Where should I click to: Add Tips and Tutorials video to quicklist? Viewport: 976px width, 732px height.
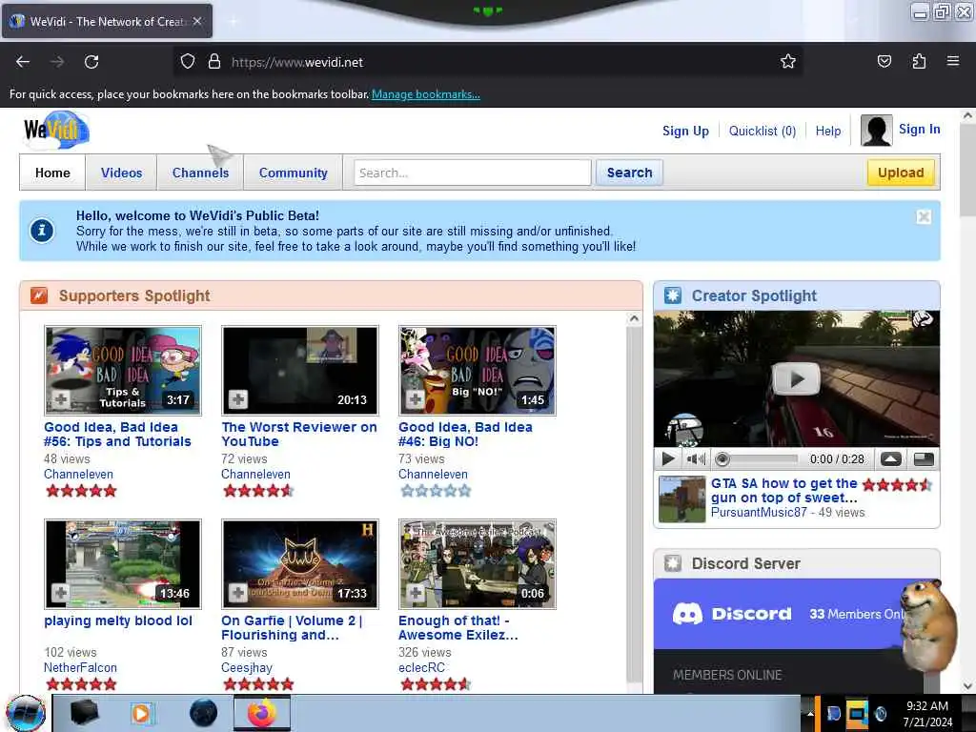coord(60,399)
